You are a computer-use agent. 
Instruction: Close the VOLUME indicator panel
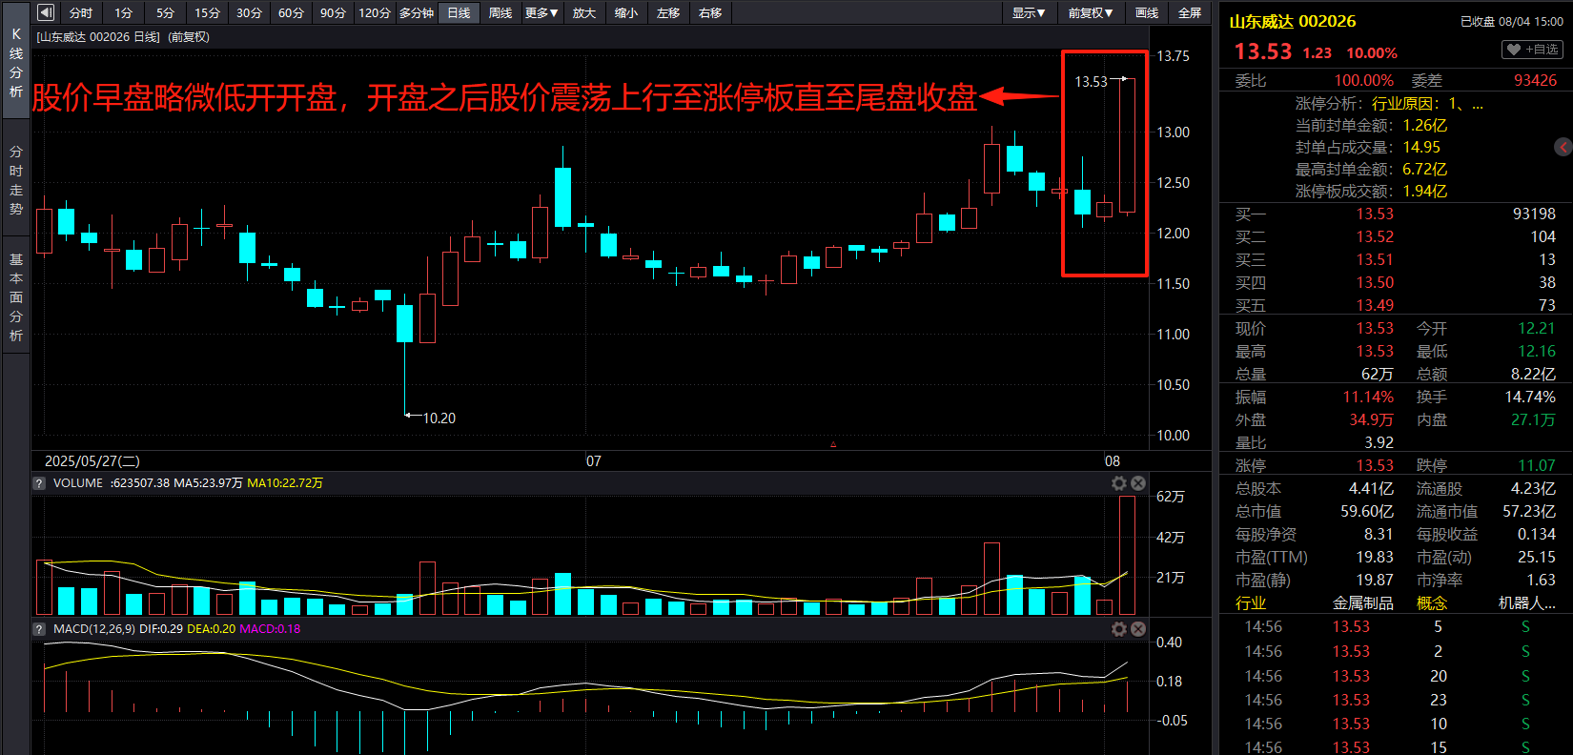[x=1137, y=483]
